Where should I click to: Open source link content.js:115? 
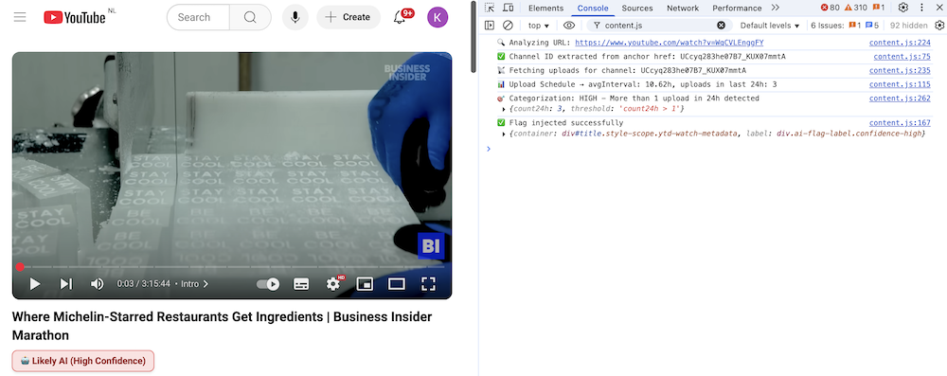point(900,84)
